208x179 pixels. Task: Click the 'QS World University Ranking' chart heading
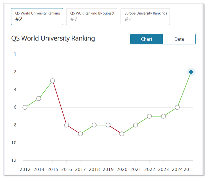53,38
